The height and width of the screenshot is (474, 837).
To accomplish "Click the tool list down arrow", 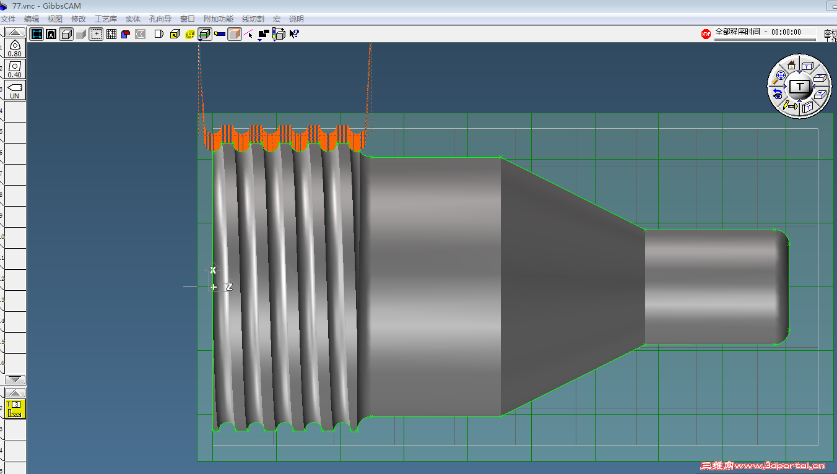I will tap(15, 379).
